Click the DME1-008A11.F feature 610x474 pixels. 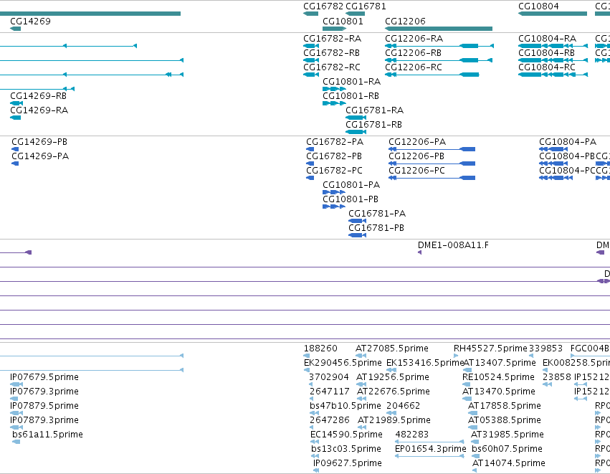(453, 245)
